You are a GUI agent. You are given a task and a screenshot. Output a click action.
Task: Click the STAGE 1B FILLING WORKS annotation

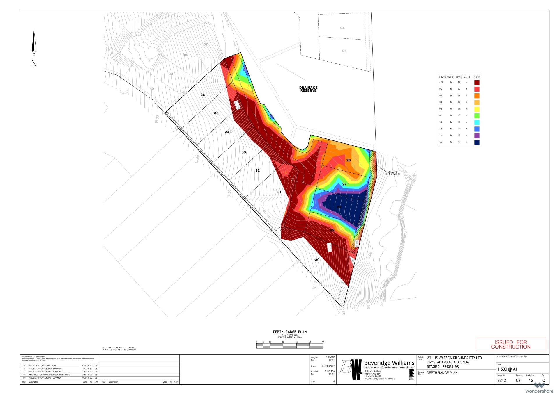click(x=392, y=173)
